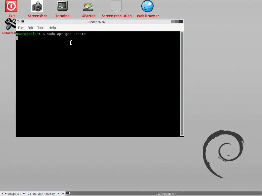Click the small terminal icon in title bar
Image resolution: width=262 pixels, height=196 pixels.
[23, 22]
